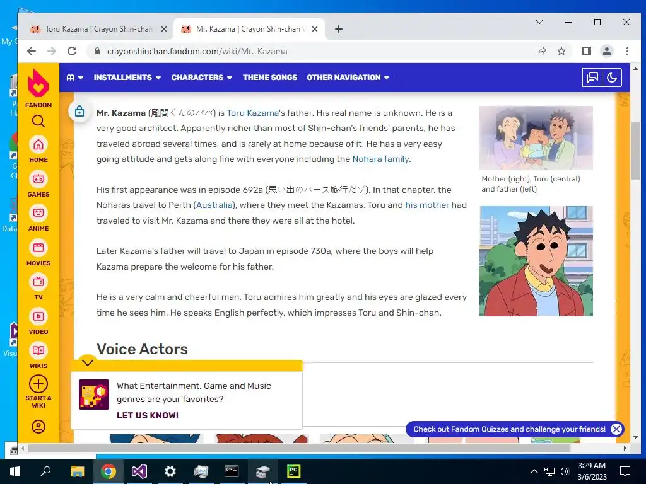Open the THEME SONGS menu item
The image size is (646, 484).
[270, 78]
